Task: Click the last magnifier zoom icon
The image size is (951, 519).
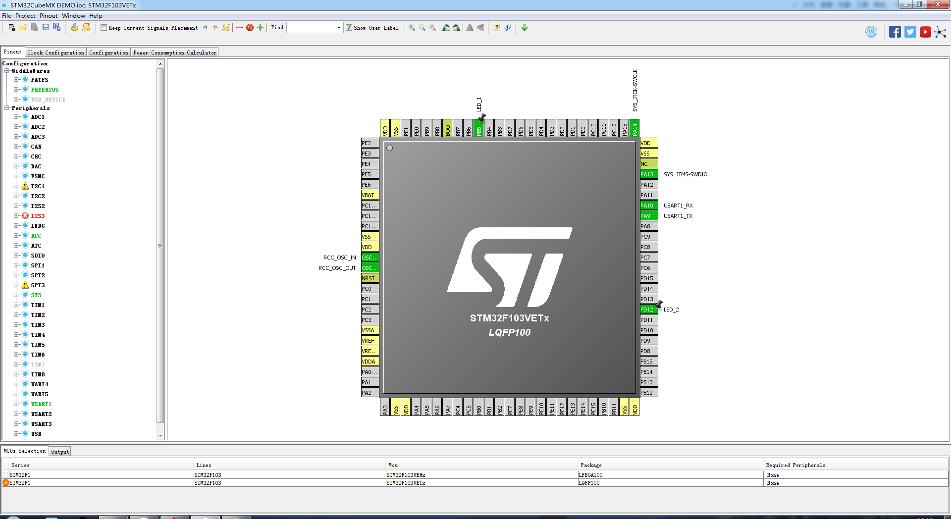Action: pos(432,28)
